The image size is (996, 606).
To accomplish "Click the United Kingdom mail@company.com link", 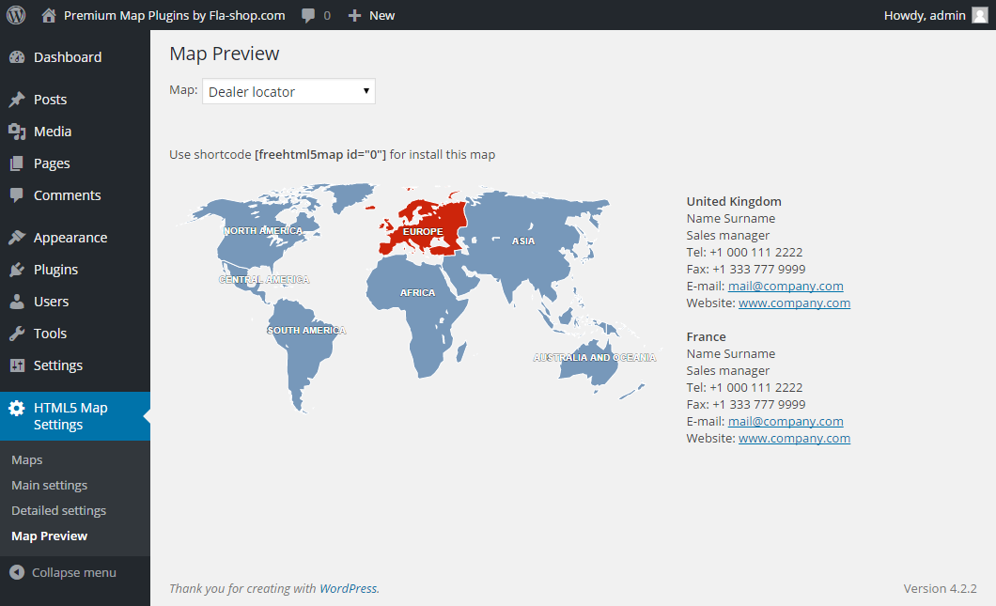I will [786, 286].
